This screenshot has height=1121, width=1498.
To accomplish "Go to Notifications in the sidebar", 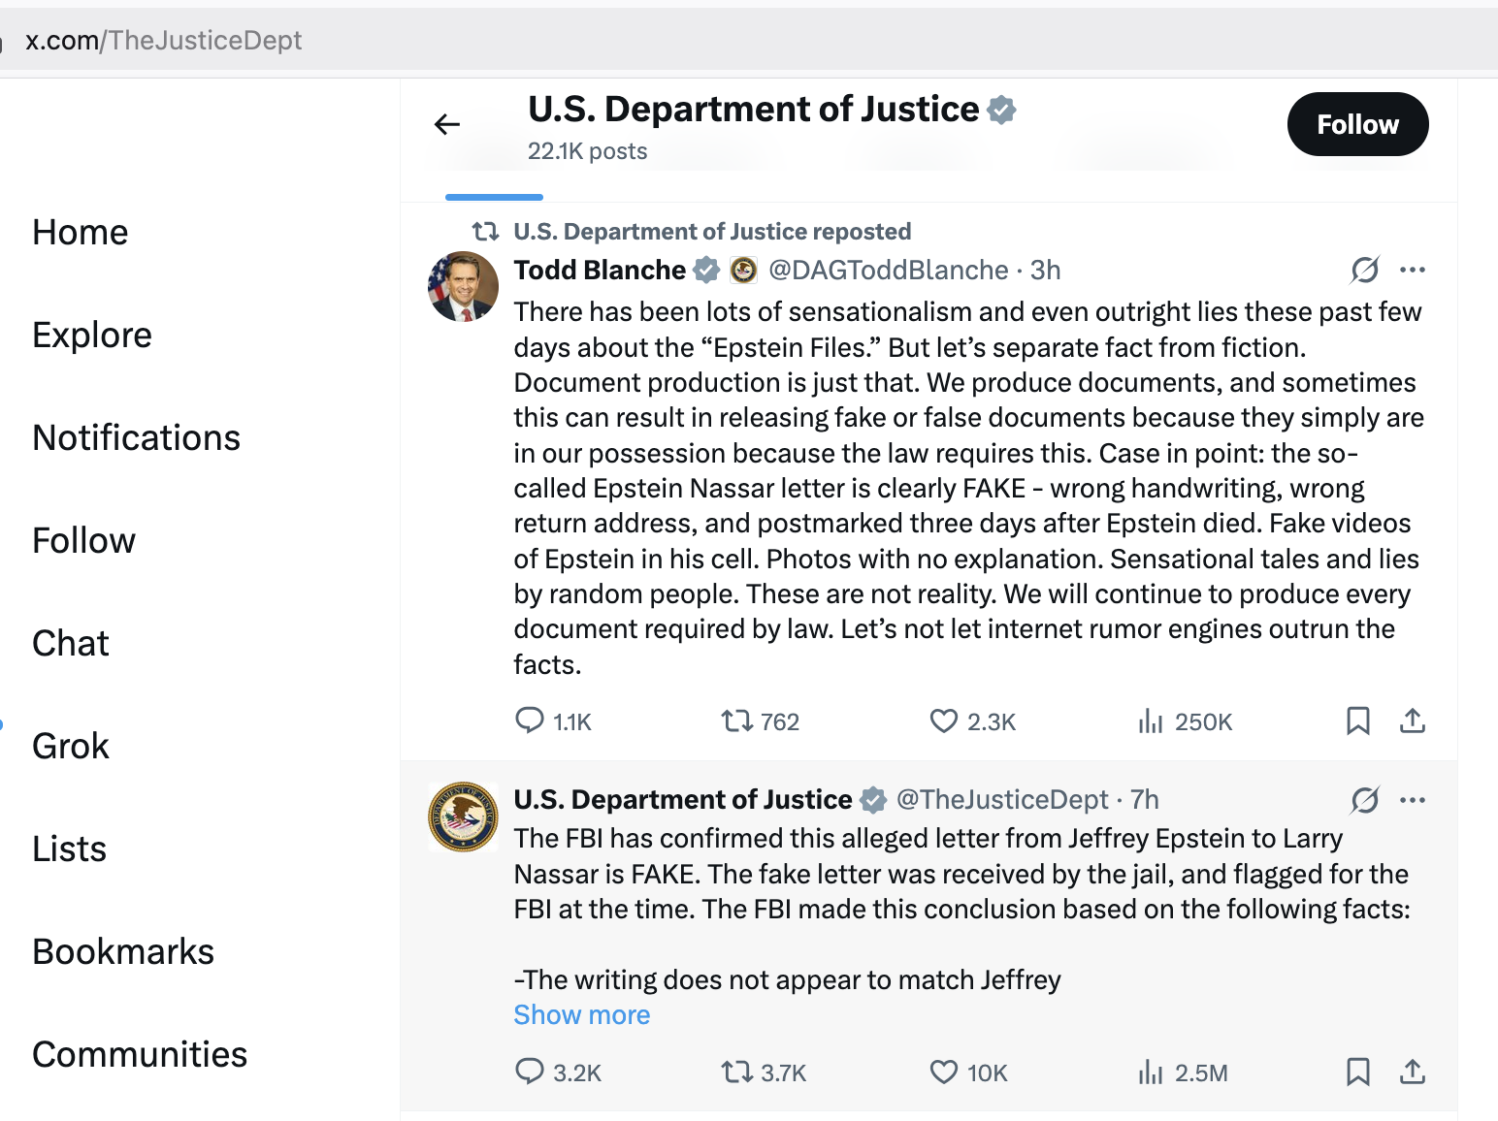I will tap(137, 438).
